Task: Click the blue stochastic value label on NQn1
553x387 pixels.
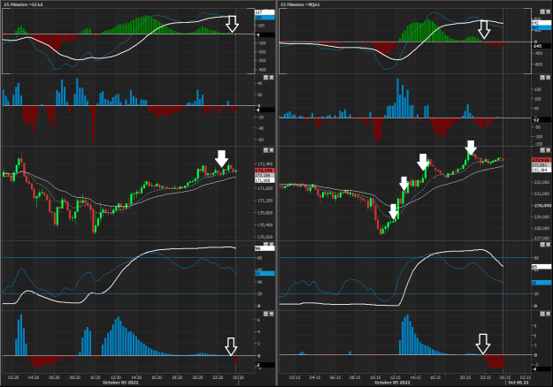Action: (541, 283)
